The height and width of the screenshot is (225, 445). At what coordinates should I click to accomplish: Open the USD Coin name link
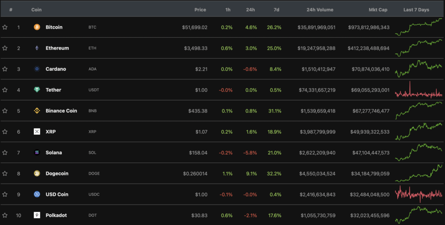[x=57, y=194]
